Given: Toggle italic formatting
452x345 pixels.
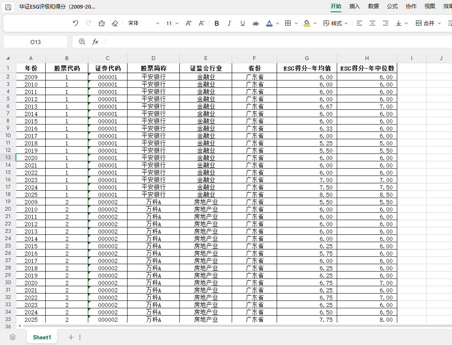Looking at the screenshot, I should tap(229, 23).
